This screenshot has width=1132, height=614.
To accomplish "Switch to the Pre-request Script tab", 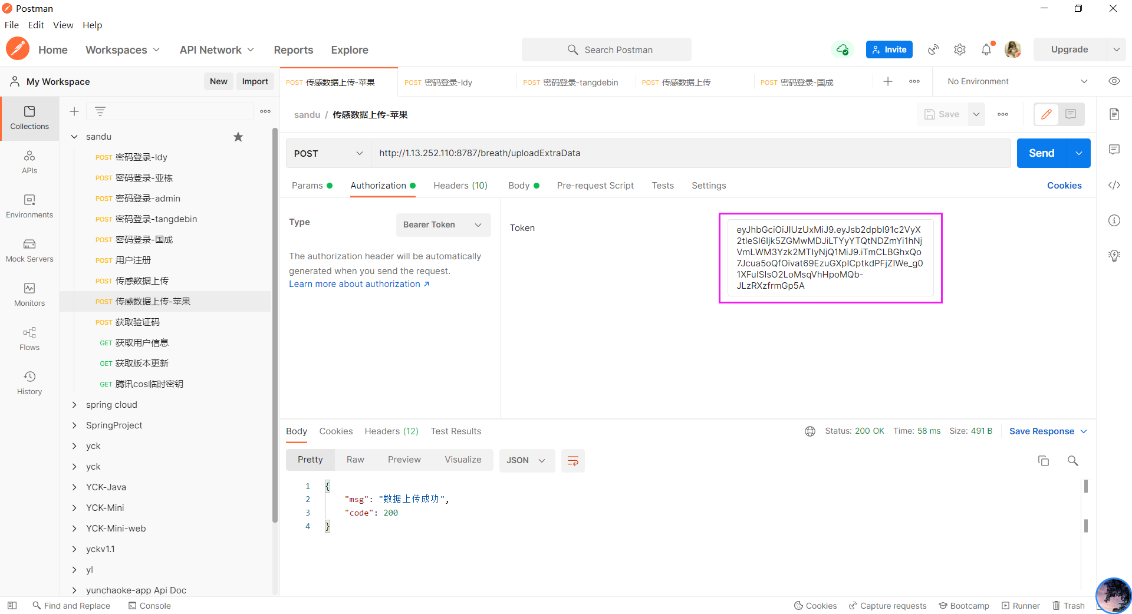I will (595, 186).
